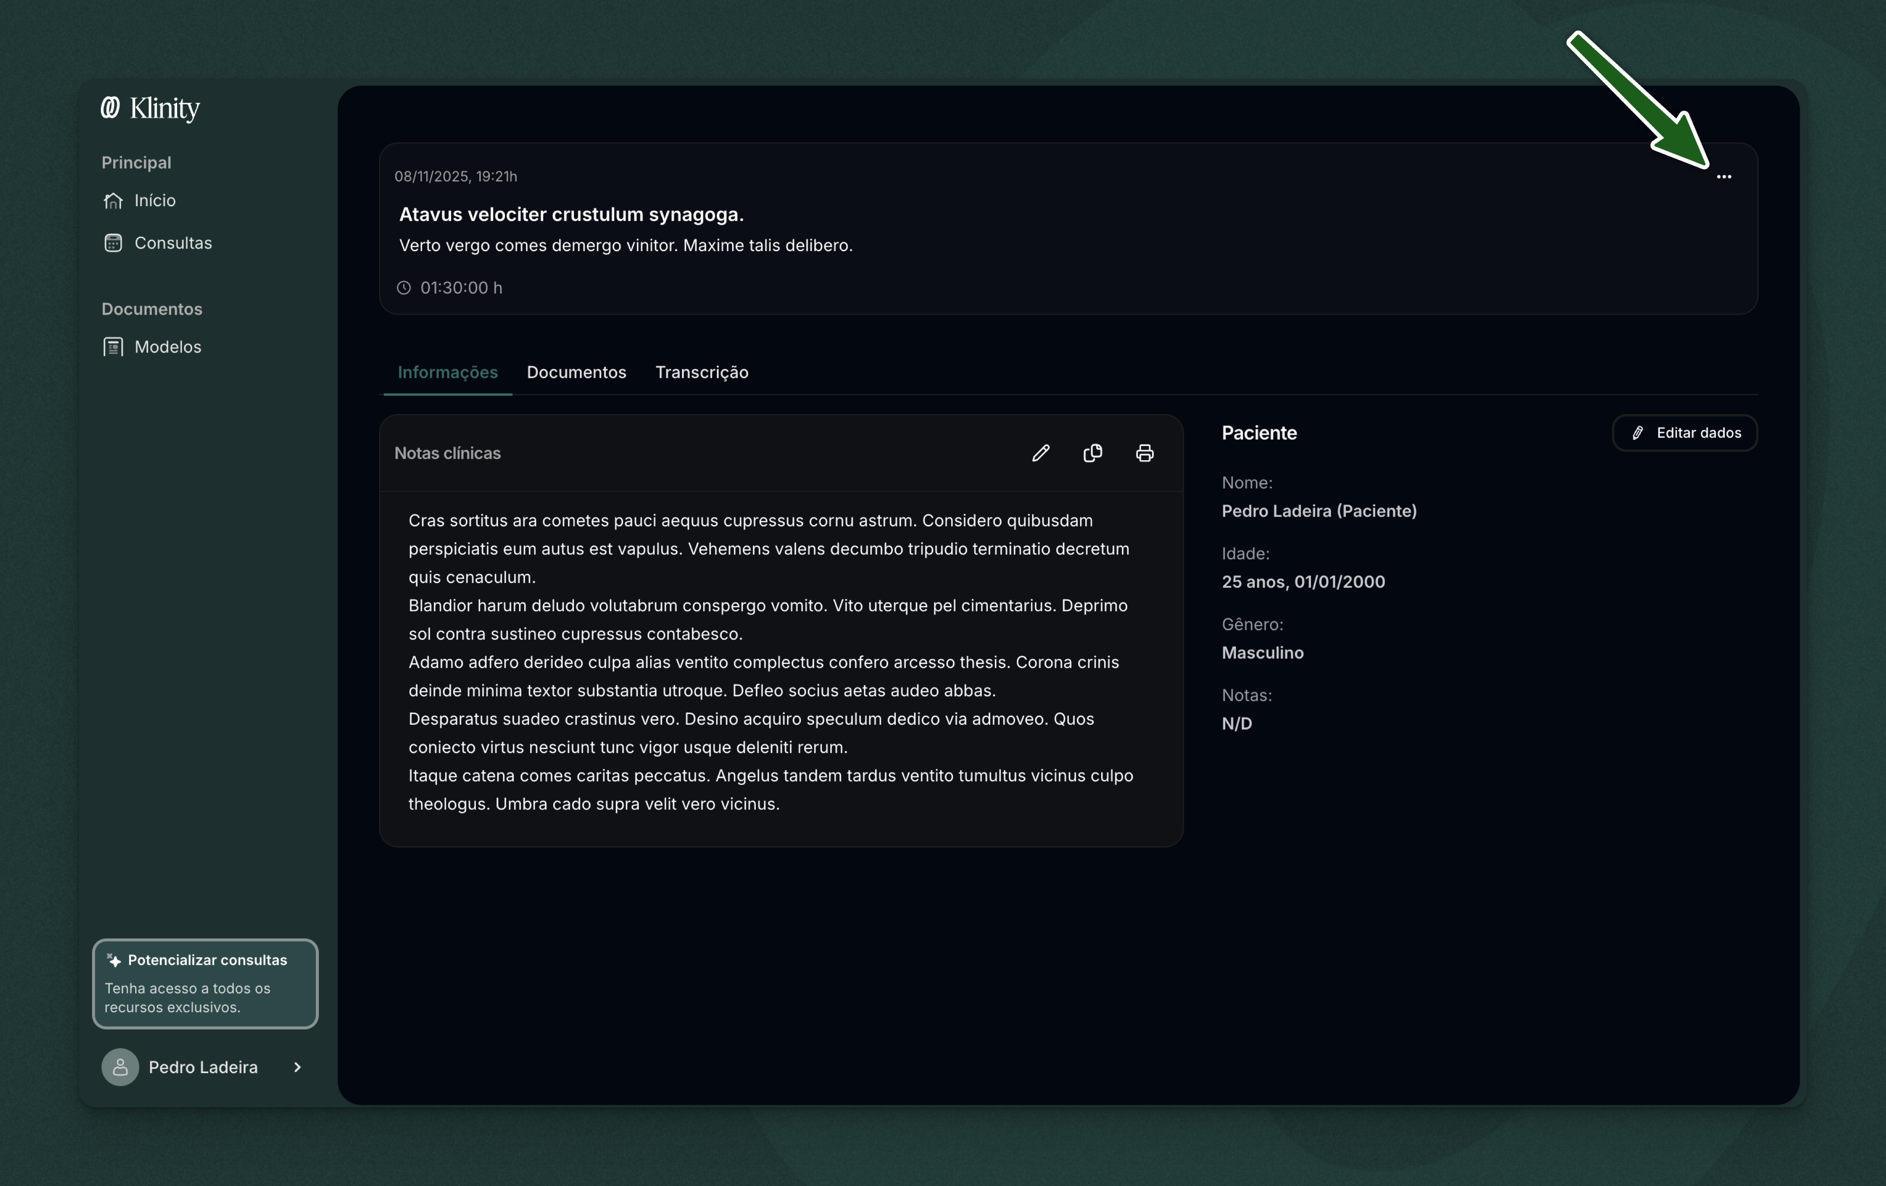Click the consultation title Atavus velociter crustulum synagoga
The width and height of the screenshot is (1886, 1186).
click(571, 214)
